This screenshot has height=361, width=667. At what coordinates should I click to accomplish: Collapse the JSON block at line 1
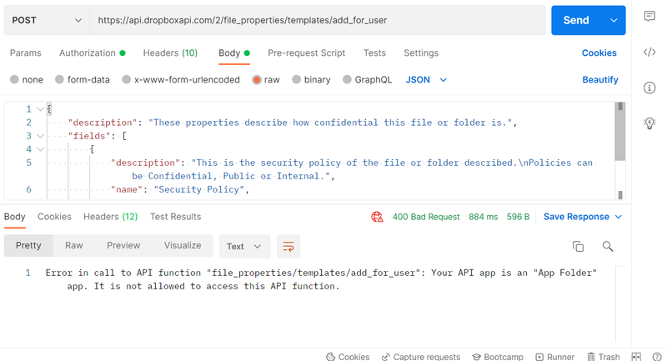tap(40, 109)
